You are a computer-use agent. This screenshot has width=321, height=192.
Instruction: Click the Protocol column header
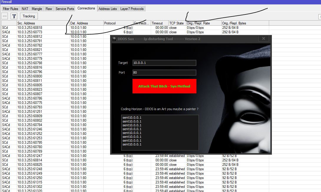coord(118,23)
